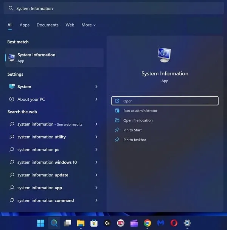Click the Windows Start button in taskbar
Viewport: 227px width, 230px height.
[x=40, y=223]
